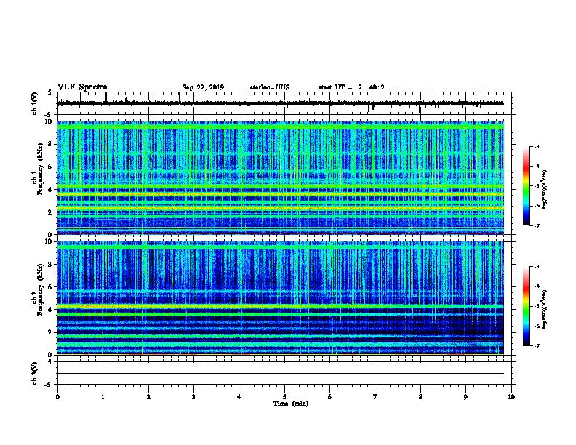This screenshot has width=576, height=445.
Task: Click the ch.1 "Frequency (kHz)" axis label
Action: pos(41,169)
